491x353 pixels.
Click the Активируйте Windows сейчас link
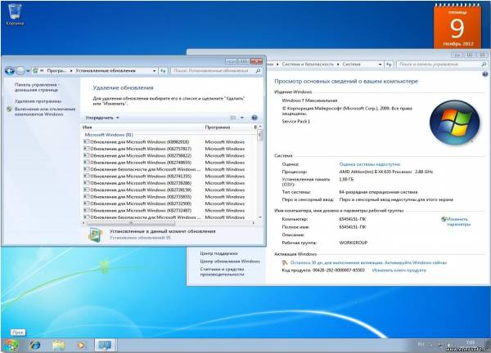[x=416, y=262]
